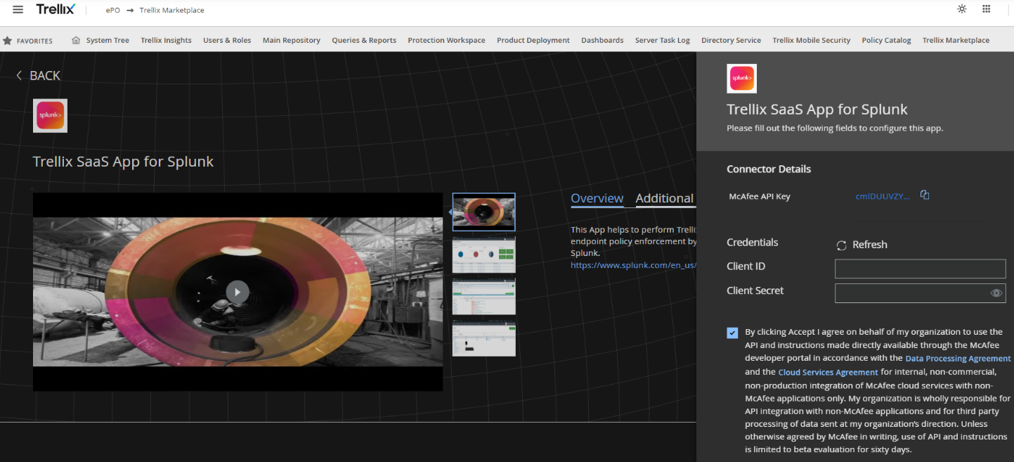Select the second dashboard screenshot thumbnail
This screenshot has width=1014, height=462.
point(483,255)
